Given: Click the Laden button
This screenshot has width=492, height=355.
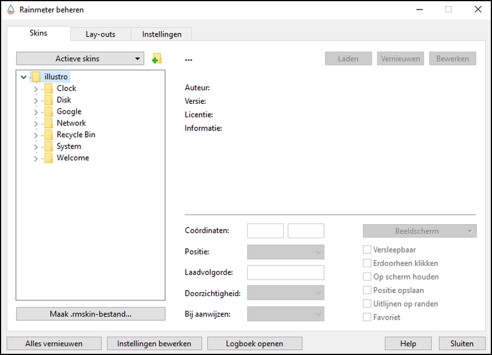Looking at the screenshot, I should pyautogui.click(x=348, y=58).
